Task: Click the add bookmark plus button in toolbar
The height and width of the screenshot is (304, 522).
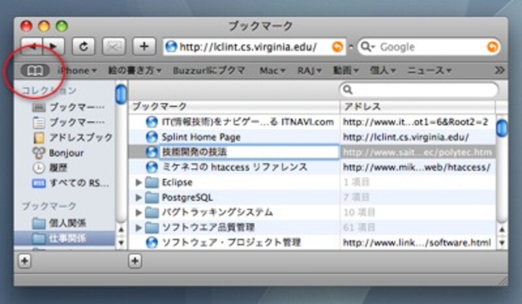Action: click(144, 46)
